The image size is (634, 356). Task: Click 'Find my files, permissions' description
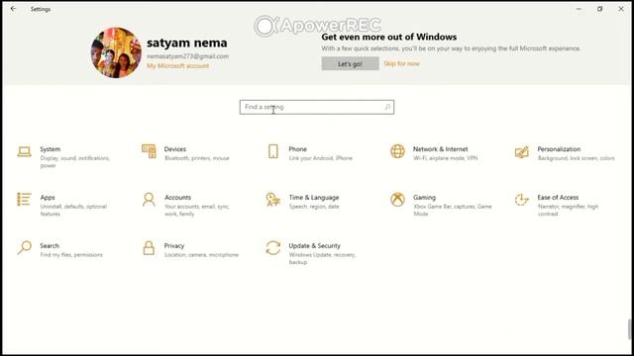[x=71, y=255]
